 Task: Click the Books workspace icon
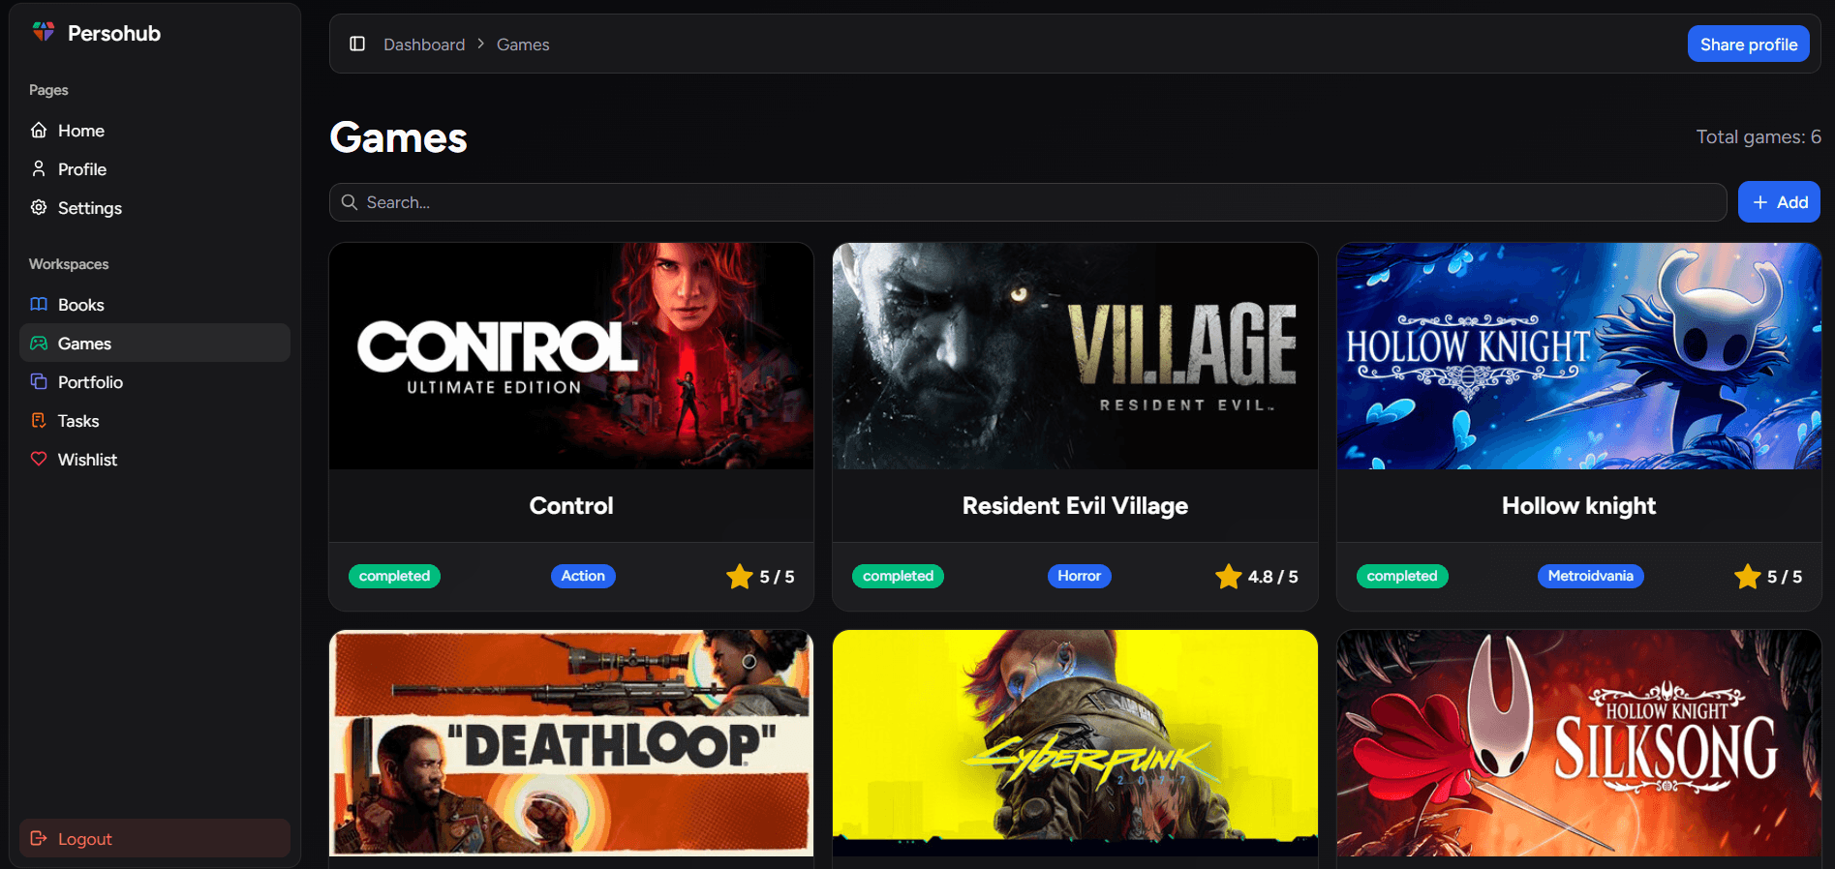click(x=39, y=304)
